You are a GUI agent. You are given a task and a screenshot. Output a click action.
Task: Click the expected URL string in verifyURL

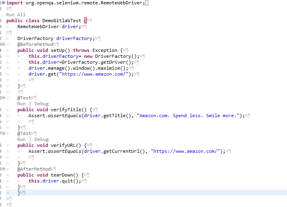coord(185,151)
